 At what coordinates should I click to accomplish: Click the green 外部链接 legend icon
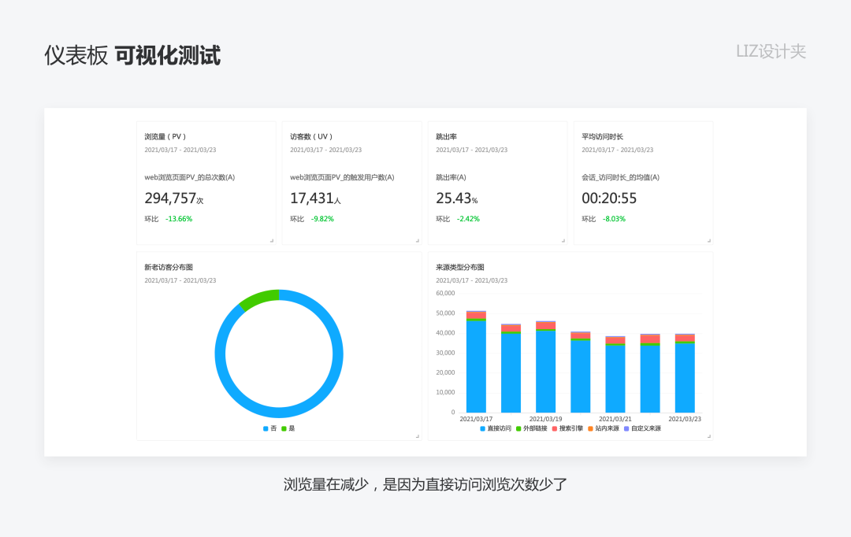(x=519, y=428)
